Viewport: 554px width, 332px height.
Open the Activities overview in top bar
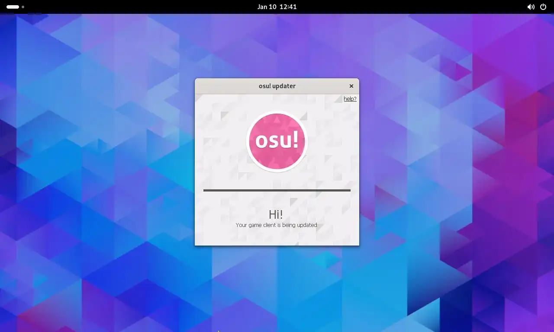[x=16, y=7]
